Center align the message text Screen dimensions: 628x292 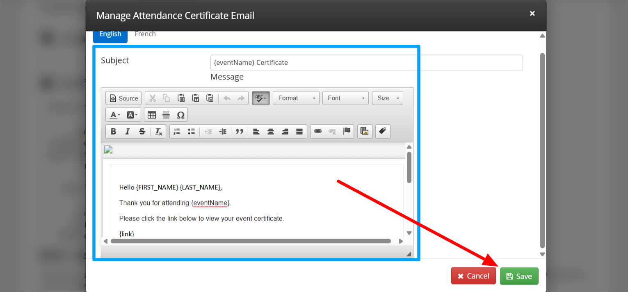271,132
